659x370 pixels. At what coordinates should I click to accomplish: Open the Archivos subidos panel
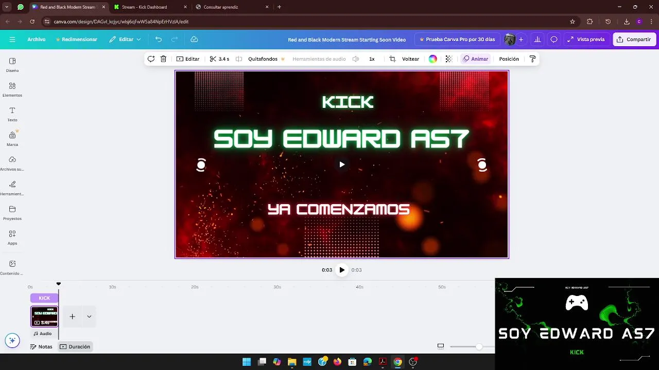point(12,163)
